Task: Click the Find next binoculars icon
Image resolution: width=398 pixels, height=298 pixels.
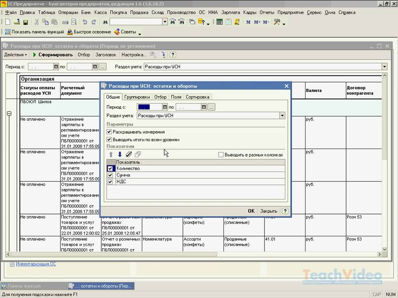Action: coord(172,22)
